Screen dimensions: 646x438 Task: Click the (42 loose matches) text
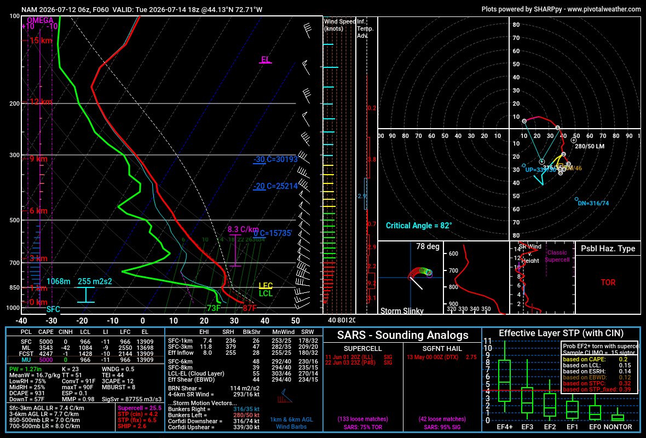(442, 419)
